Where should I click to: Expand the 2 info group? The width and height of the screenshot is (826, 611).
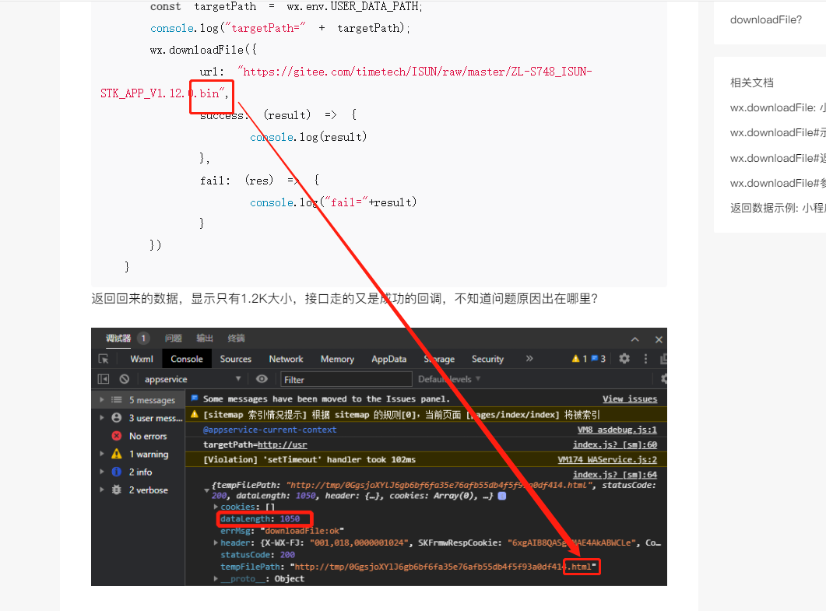pyautogui.click(x=102, y=472)
